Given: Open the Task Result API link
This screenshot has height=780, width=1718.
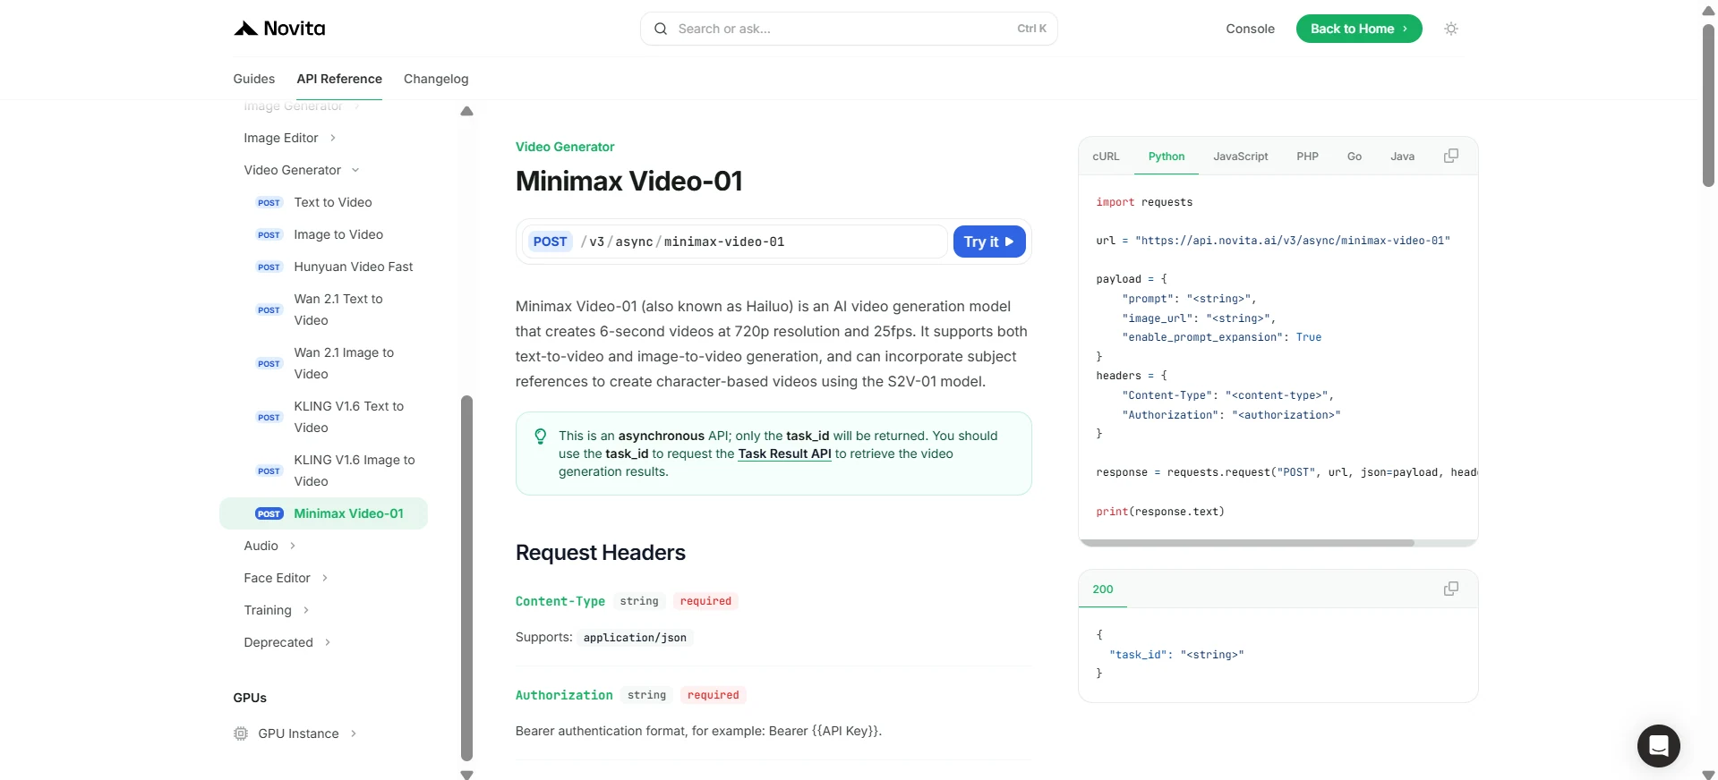Looking at the screenshot, I should click(x=784, y=454).
